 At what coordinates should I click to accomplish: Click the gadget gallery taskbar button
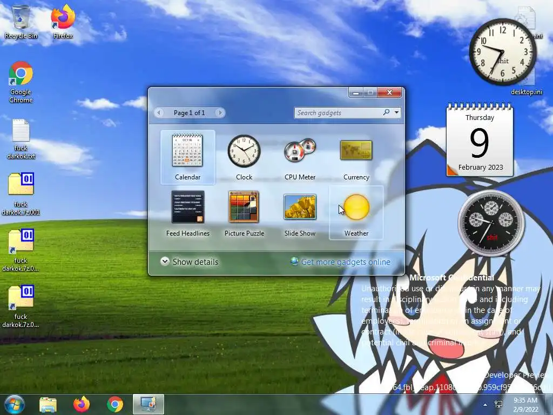[x=149, y=404]
